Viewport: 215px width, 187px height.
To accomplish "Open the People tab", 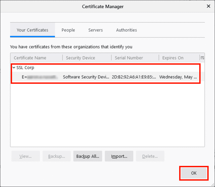I will pos(68,30).
